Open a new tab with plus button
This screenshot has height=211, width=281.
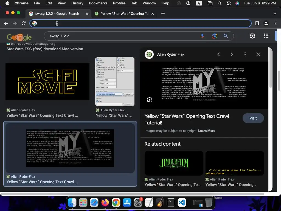(x=163, y=14)
